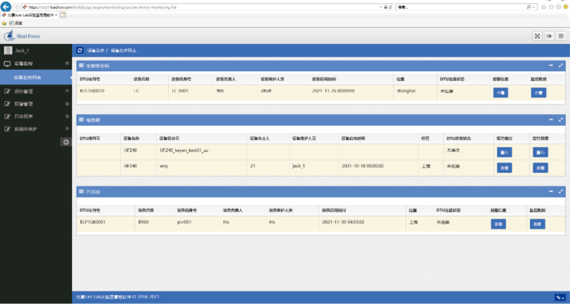Click the magnifier icon in the browser search box
This screenshot has height=304, width=570.
coord(528,7)
